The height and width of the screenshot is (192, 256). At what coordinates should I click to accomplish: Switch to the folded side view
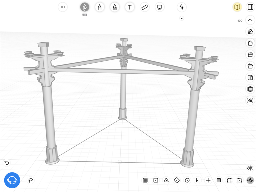pos(250,77)
